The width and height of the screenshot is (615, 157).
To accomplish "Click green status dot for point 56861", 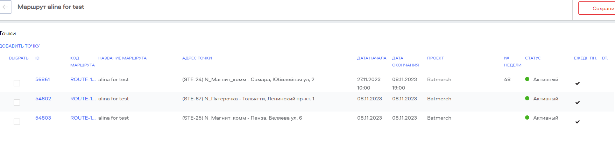I will click(527, 79).
